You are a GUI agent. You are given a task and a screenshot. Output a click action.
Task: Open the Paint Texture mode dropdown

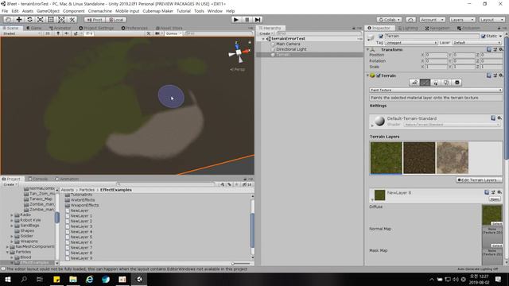coord(436,90)
